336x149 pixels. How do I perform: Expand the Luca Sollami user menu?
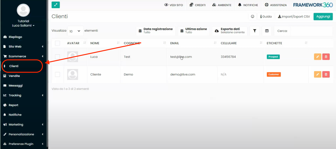point(23,26)
